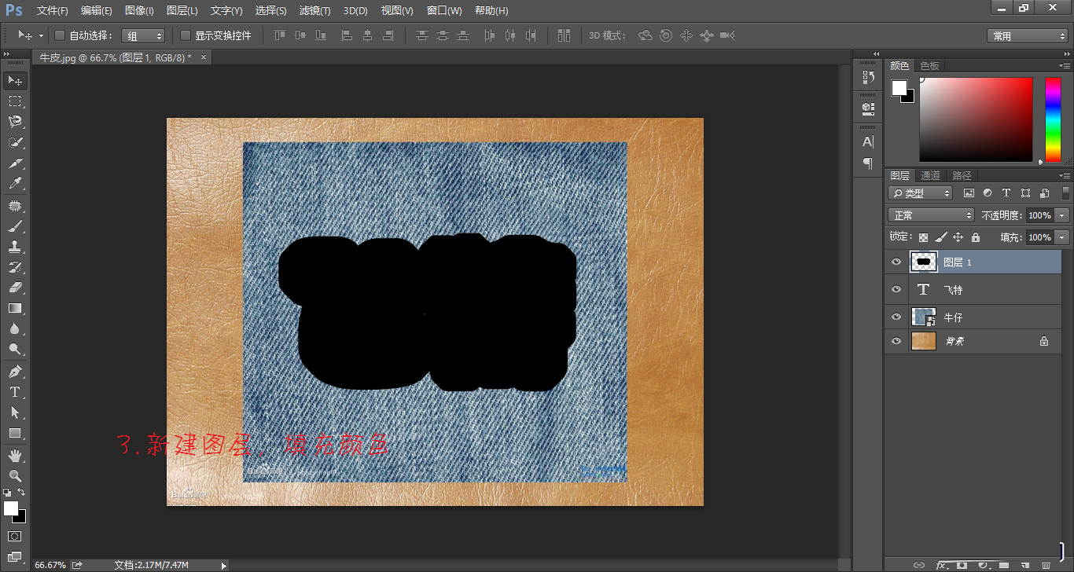The height and width of the screenshot is (572, 1074).
Task: Click the Gradient tool
Action: [14, 308]
